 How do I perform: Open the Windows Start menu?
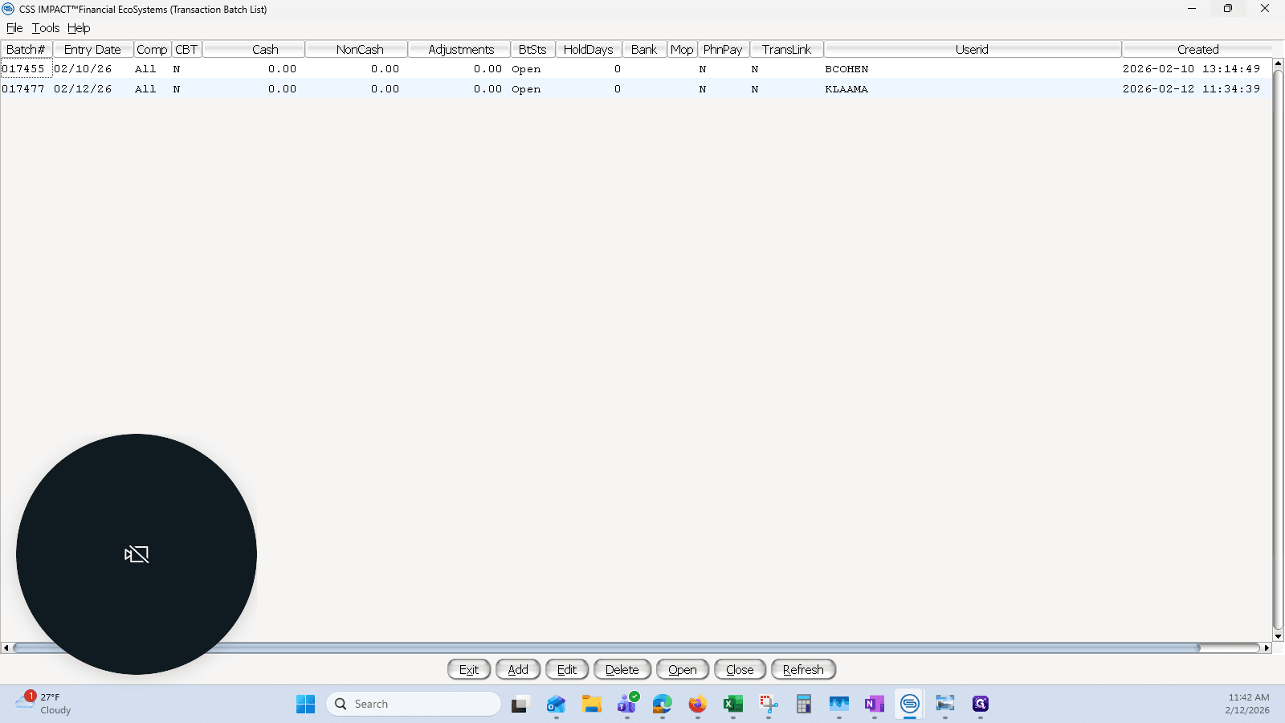pos(305,704)
